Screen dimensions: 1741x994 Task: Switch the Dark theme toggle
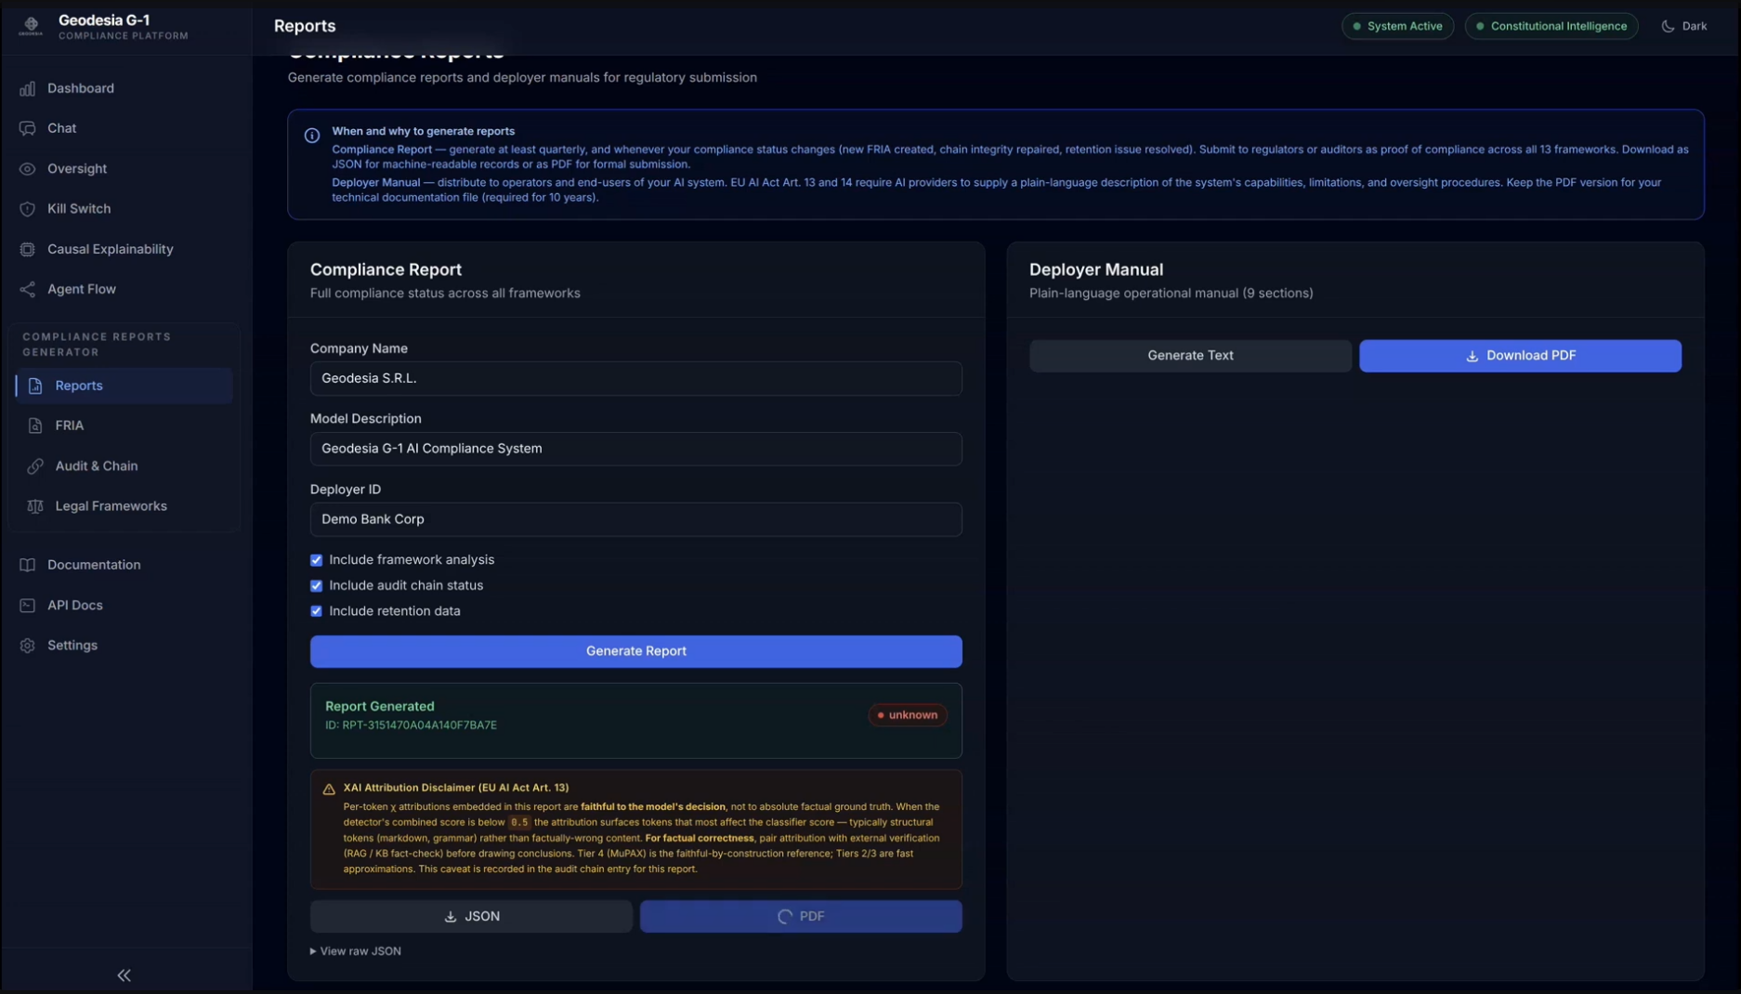1683,26
